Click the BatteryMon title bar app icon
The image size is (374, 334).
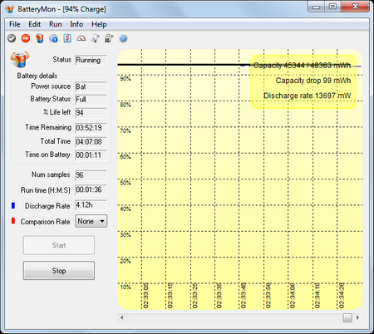(10, 9)
